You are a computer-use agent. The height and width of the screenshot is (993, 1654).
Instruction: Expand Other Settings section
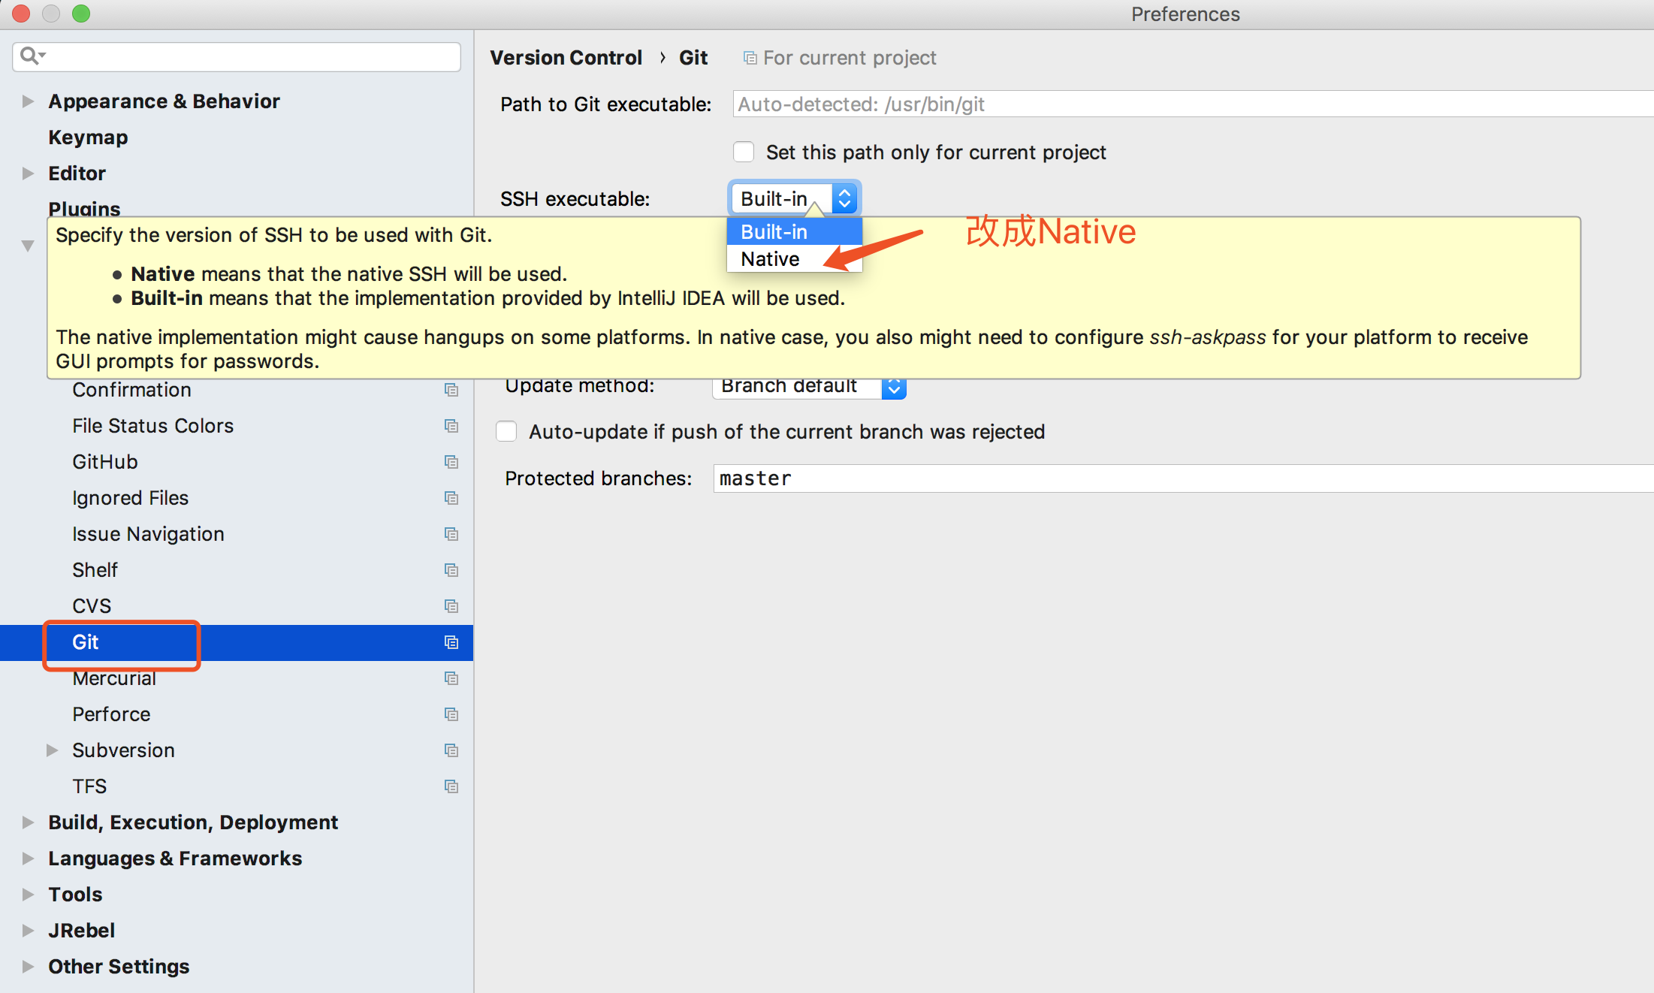(x=28, y=967)
